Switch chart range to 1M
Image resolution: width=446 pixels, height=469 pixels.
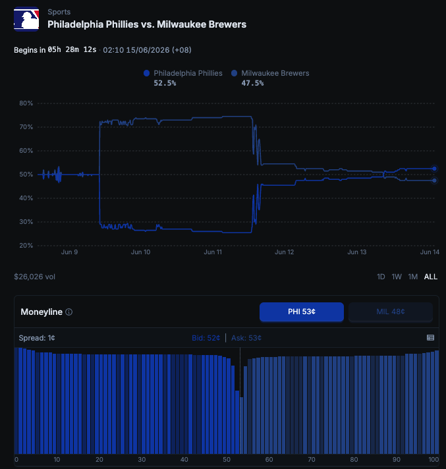(413, 277)
